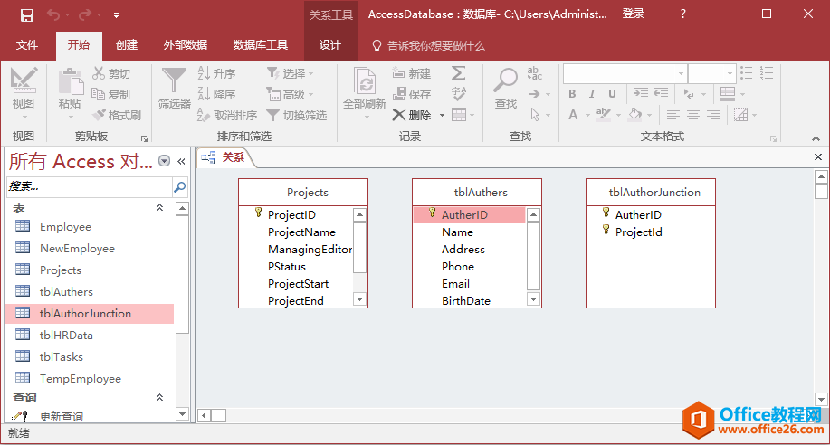Open the Delete (删除) dropdown arrow

click(442, 115)
